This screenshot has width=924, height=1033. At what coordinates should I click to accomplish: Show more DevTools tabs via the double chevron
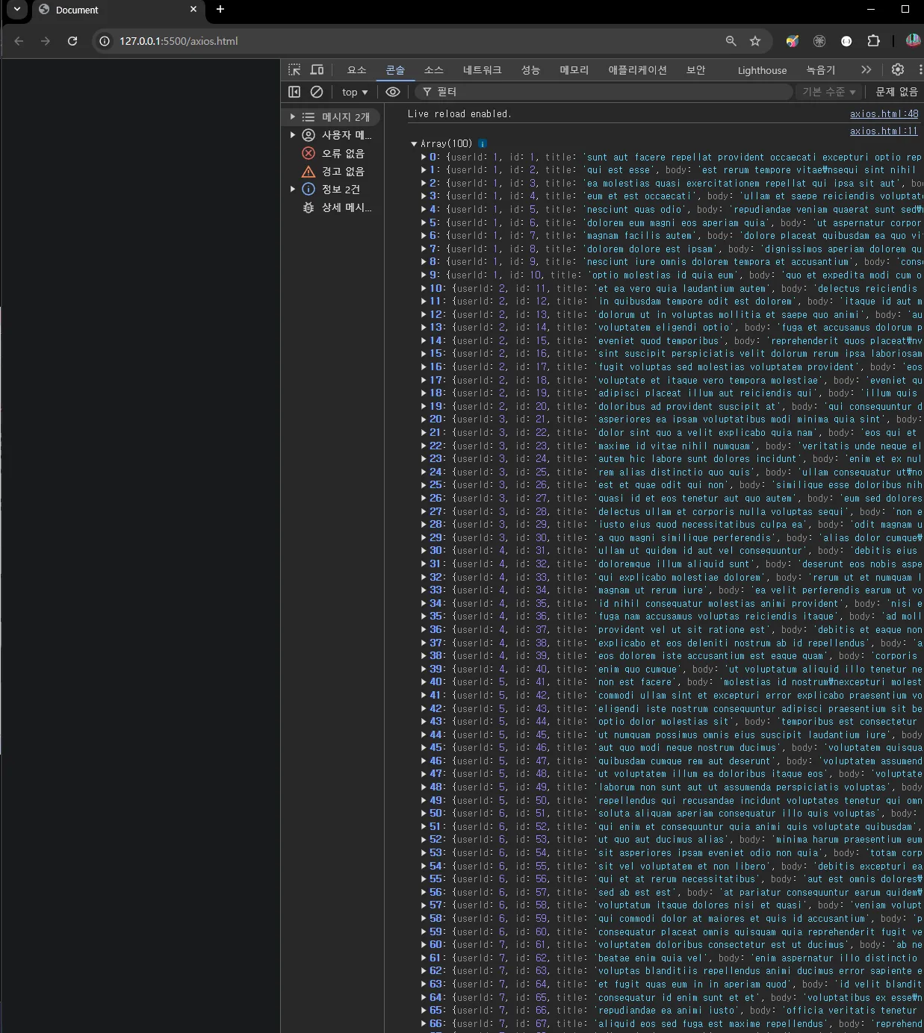pos(866,70)
